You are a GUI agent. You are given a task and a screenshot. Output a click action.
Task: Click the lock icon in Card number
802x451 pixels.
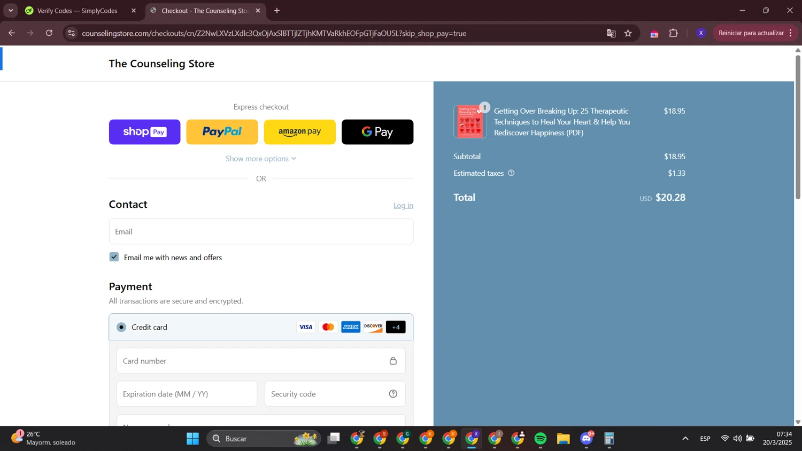[x=393, y=361]
